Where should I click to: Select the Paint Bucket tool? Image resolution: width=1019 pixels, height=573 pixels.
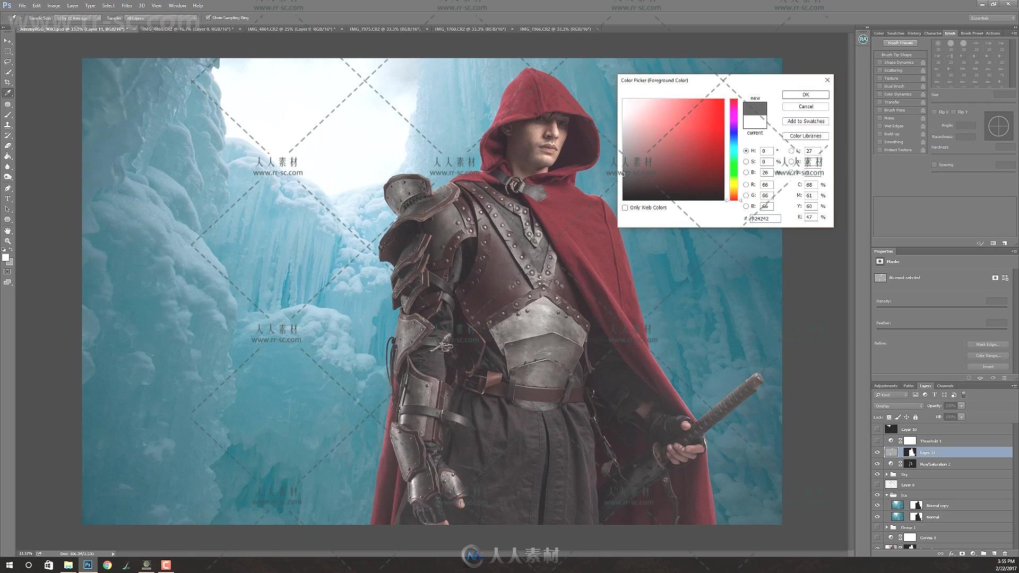click(7, 156)
